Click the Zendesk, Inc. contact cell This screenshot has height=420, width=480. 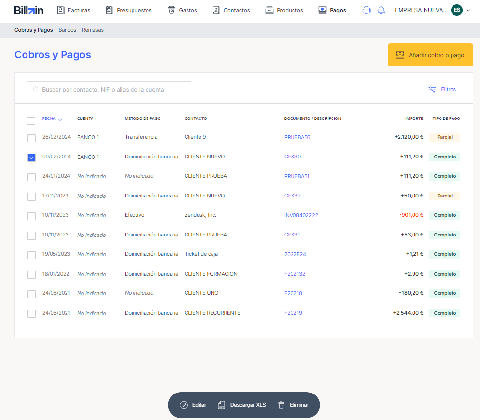point(200,215)
